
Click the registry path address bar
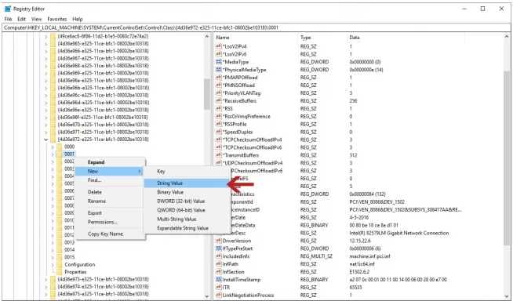pos(256,27)
